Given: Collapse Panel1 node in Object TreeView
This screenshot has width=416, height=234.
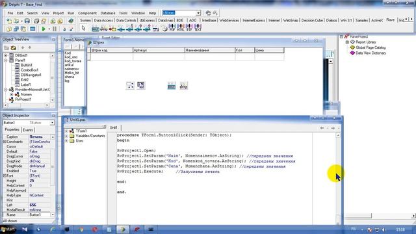Looking at the screenshot, I should click(x=6, y=60).
